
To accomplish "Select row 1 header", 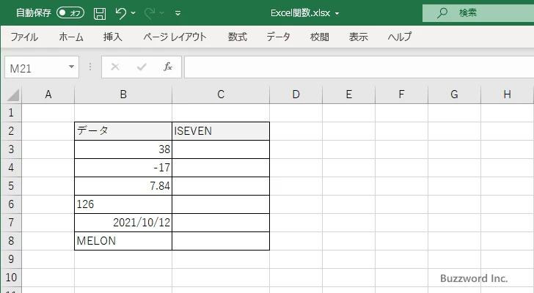I will pos(11,113).
